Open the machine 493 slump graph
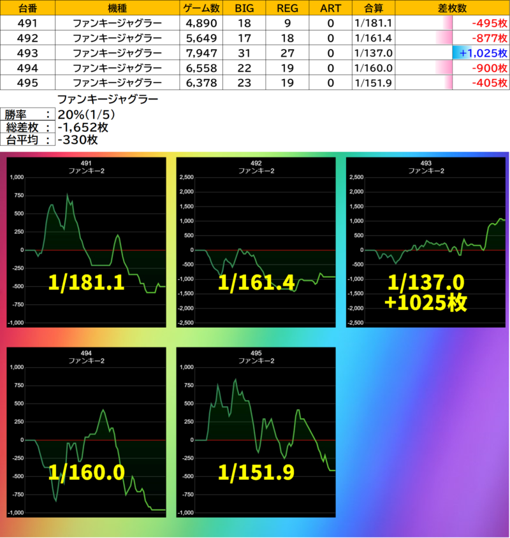510x538 pixels. 426,242
